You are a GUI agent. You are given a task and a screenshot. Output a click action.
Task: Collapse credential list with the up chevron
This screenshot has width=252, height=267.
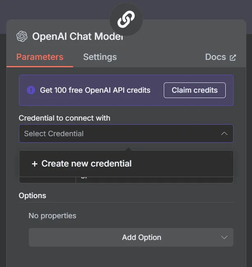pyautogui.click(x=224, y=134)
